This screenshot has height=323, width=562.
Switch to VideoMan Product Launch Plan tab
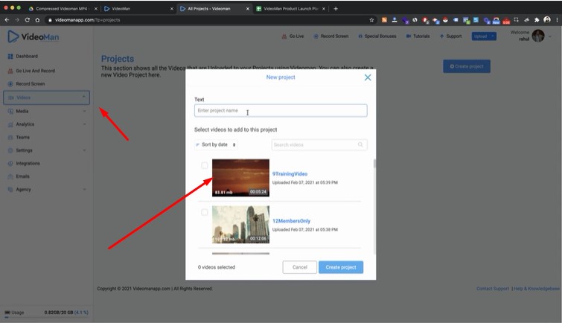(x=291, y=9)
